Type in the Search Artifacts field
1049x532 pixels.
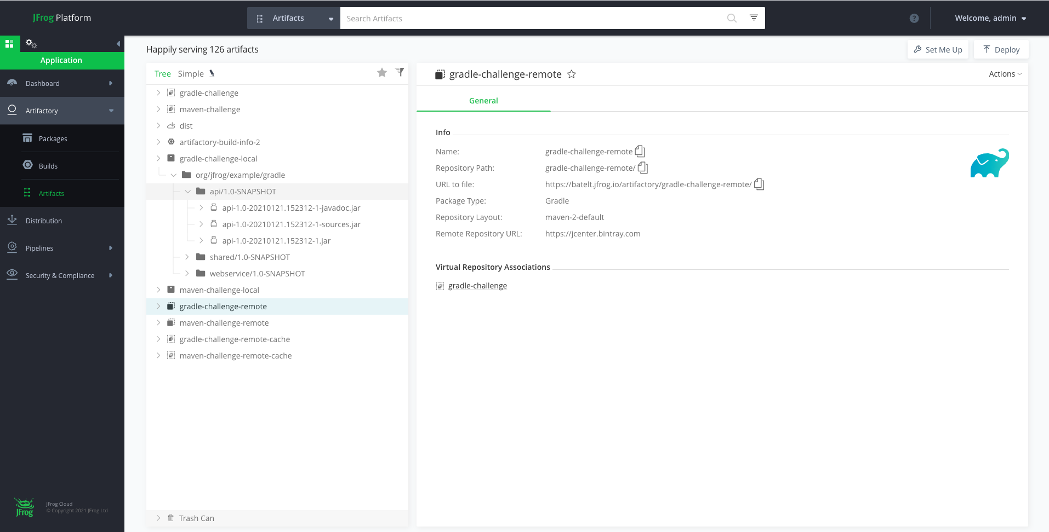click(532, 18)
